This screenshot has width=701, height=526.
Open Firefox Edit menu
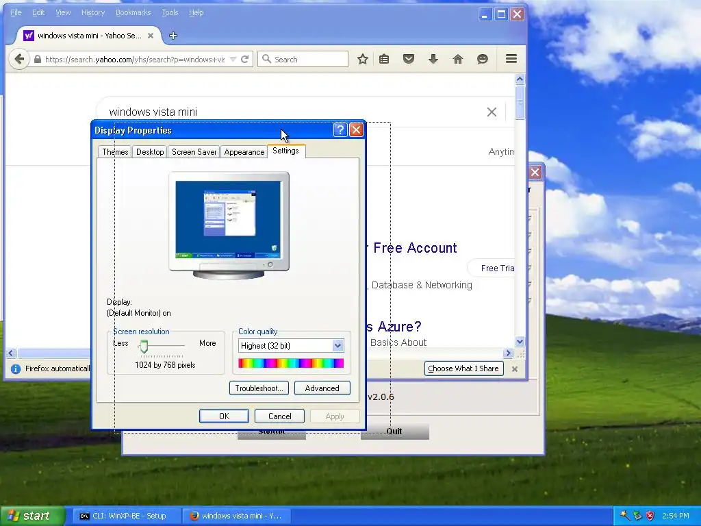38,12
